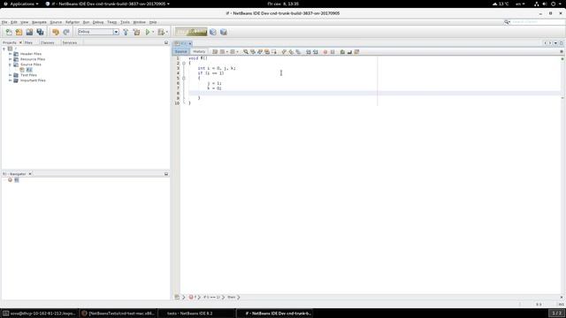Click the Open Project toolbar icon
566x318 pixels.
29,32
